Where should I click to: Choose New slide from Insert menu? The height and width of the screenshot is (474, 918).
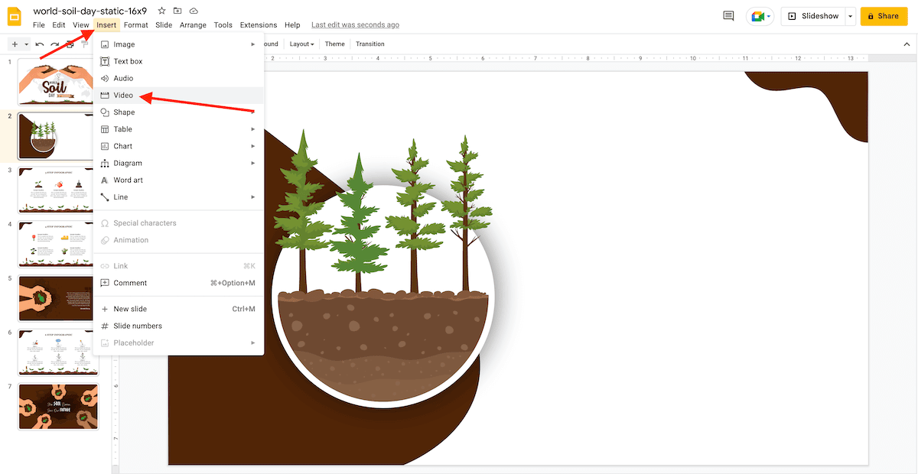coord(178,309)
